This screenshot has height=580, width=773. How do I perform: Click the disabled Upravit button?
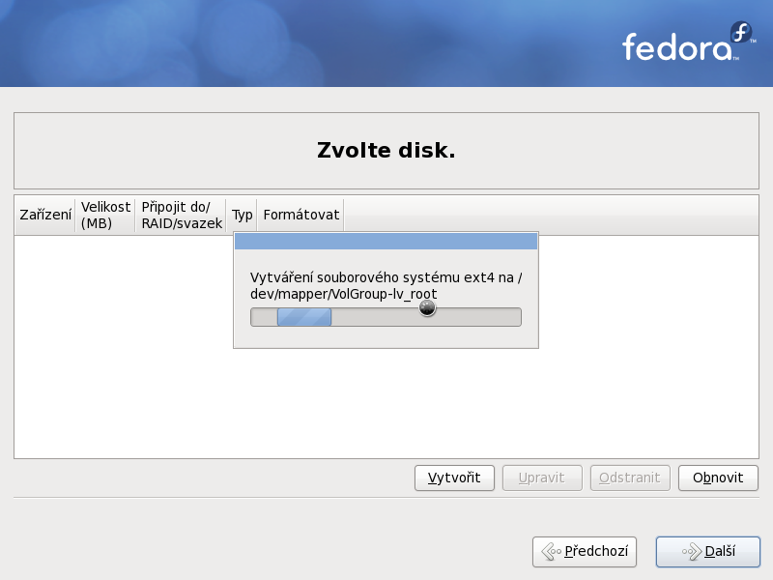point(542,478)
